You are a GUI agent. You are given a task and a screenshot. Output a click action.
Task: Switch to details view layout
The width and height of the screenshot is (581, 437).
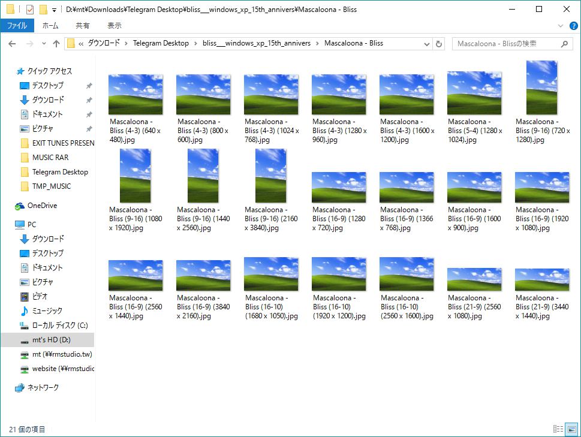tap(558, 429)
